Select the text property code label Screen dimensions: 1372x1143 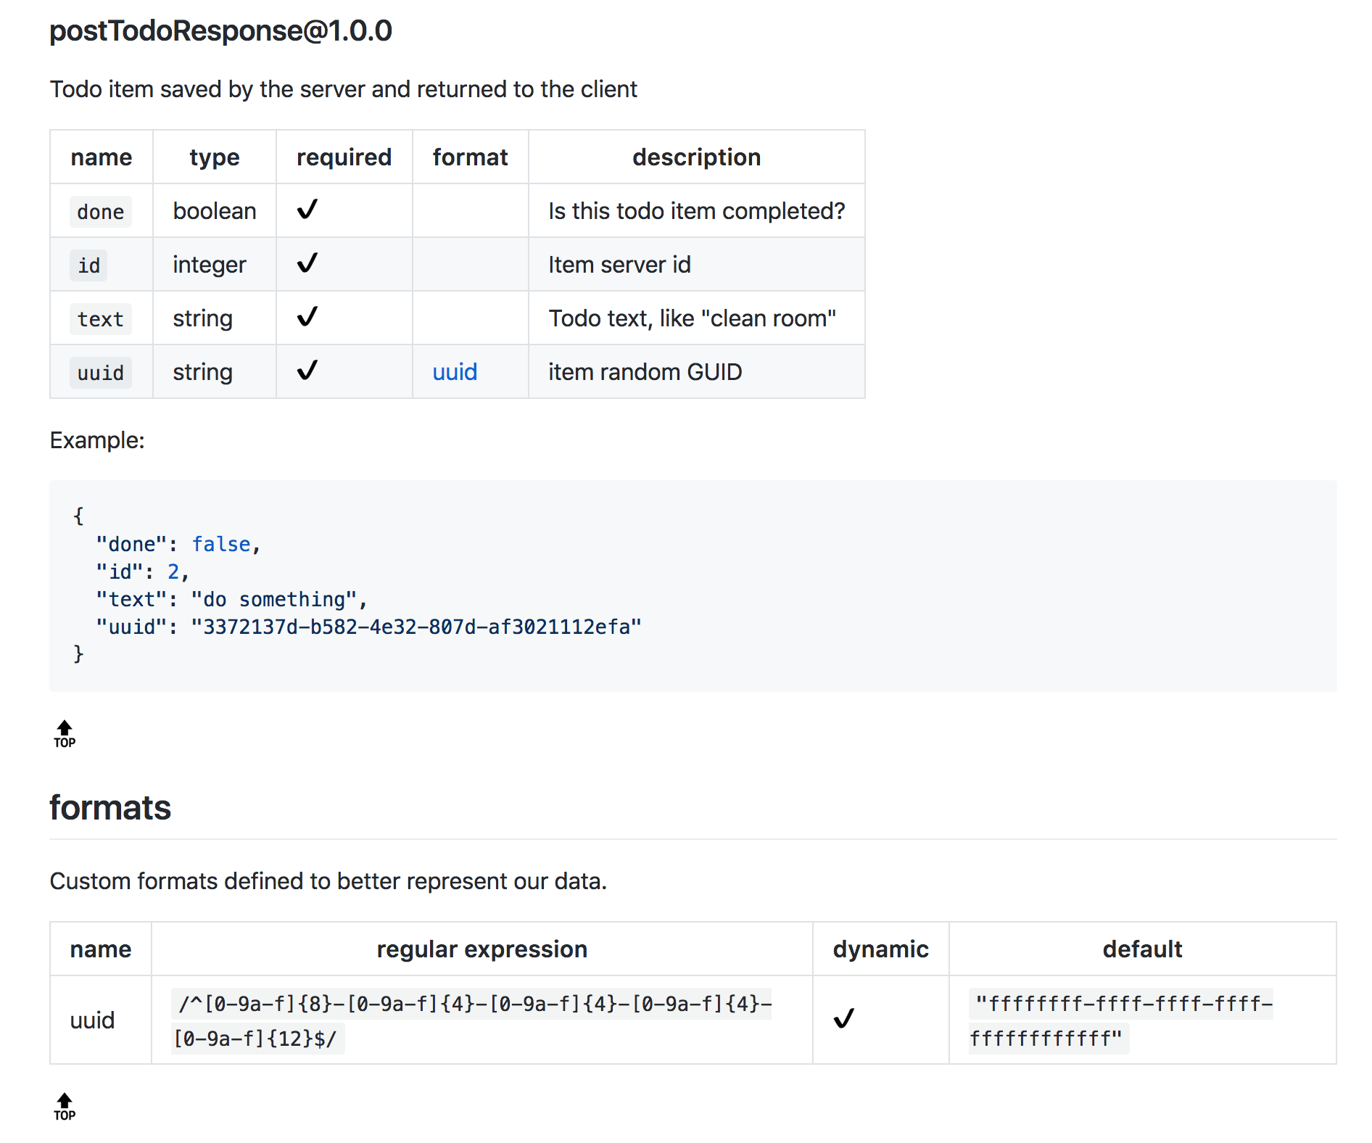click(x=101, y=318)
